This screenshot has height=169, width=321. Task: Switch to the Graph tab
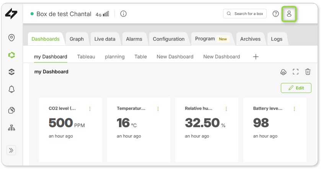[x=77, y=39]
